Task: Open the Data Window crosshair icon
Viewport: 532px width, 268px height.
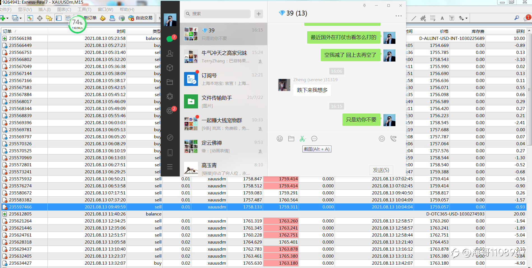Action: click(40, 18)
